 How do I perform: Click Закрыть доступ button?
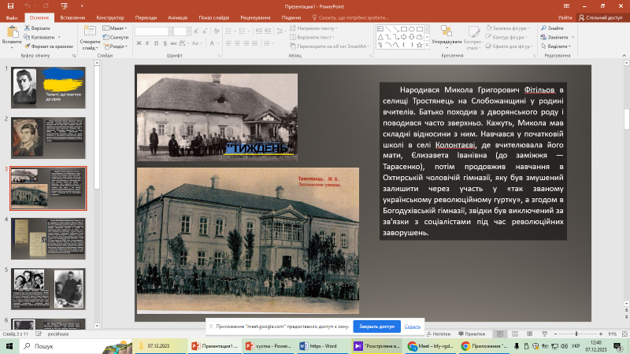(377, 326)
